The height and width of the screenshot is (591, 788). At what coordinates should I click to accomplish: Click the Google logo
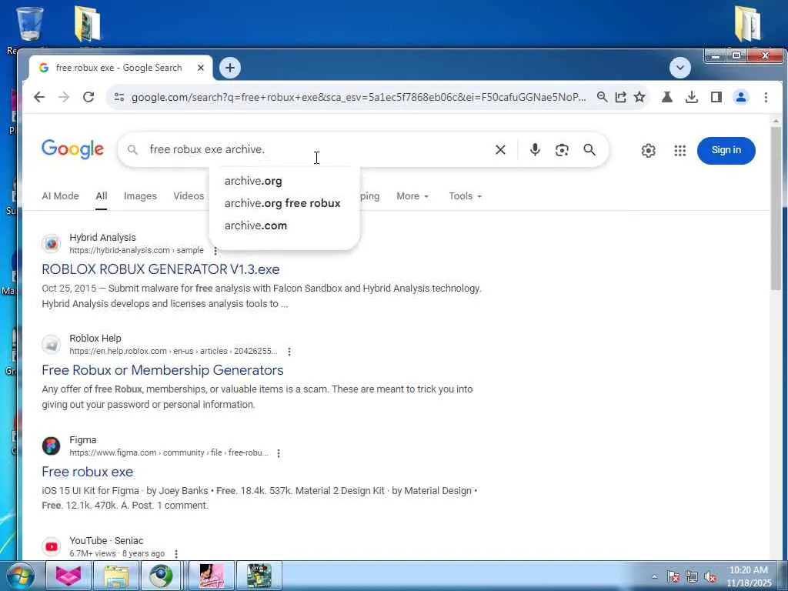tap(73, 149)
